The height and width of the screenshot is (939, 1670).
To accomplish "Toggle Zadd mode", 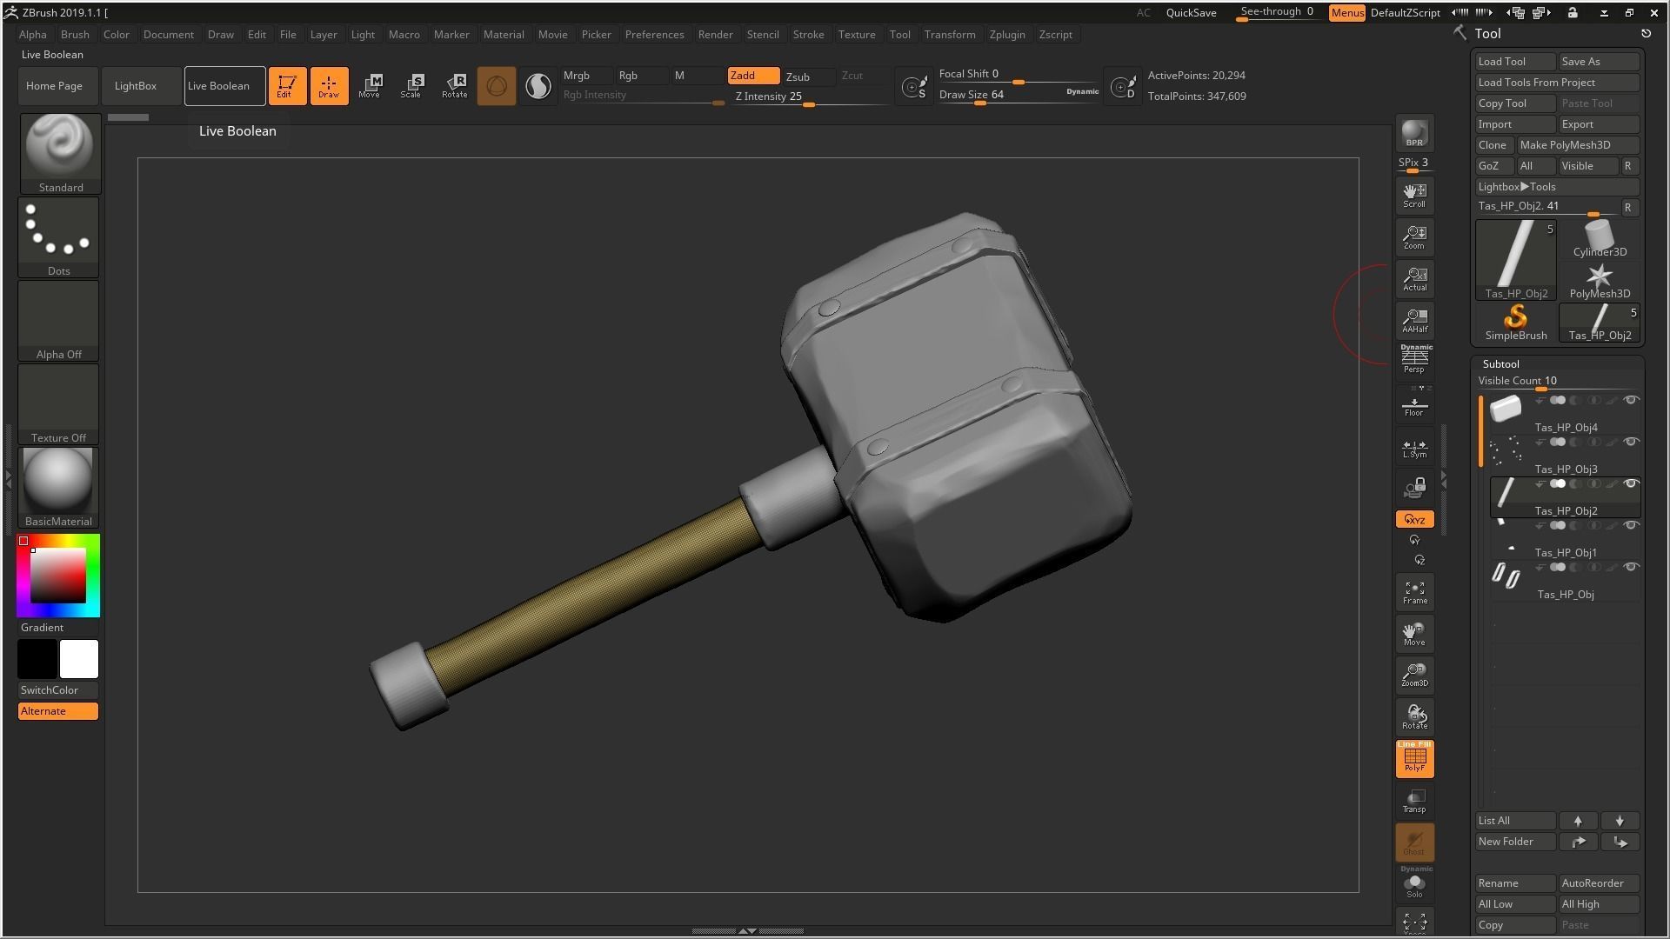I will pos(753,76).
